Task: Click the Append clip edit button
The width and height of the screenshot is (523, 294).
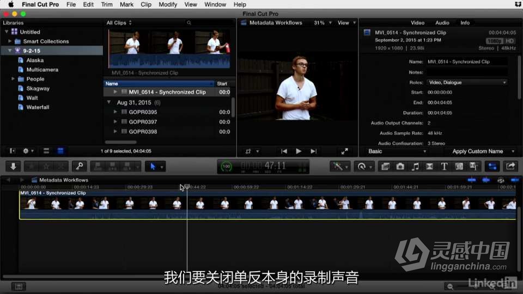Action: pos(127,167)
